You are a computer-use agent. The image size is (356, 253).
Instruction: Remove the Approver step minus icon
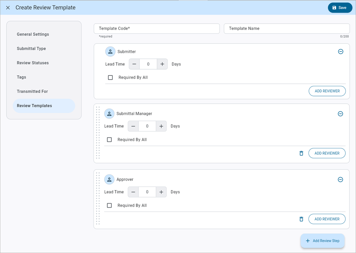[340, 179]
